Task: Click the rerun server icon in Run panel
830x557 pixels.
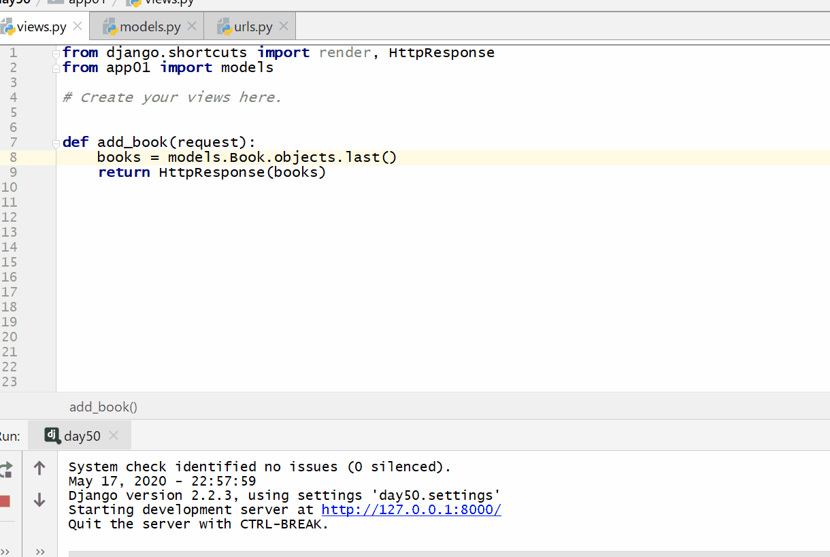Action: (x=6, y=469)
